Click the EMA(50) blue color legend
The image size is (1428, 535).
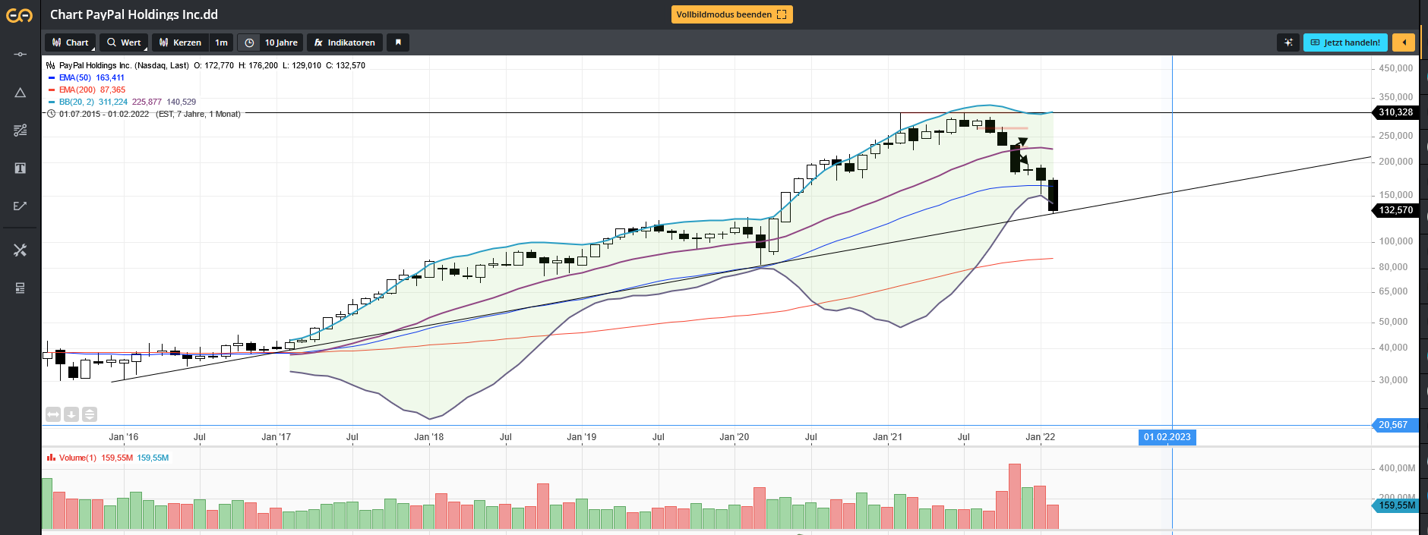52,77
